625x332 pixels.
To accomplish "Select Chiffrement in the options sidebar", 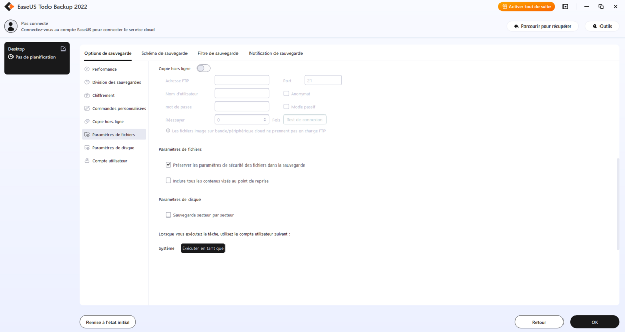I will 114,95.
